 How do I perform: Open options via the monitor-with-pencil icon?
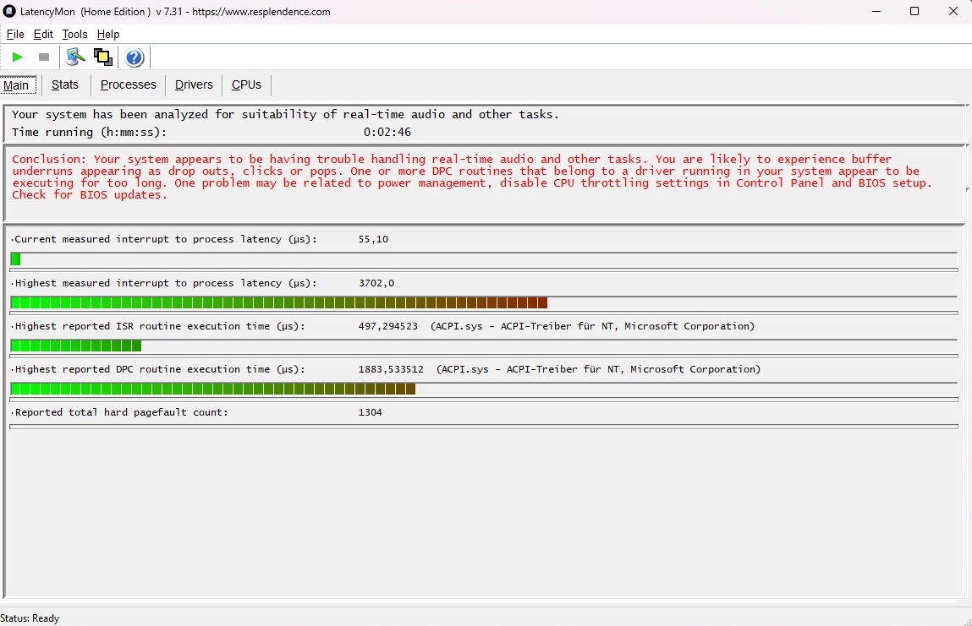click(76, 57)
